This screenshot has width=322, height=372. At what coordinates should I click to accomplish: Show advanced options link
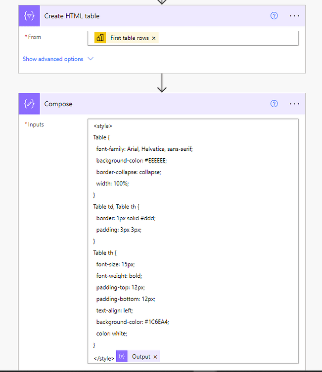click(x=53, y=59)
